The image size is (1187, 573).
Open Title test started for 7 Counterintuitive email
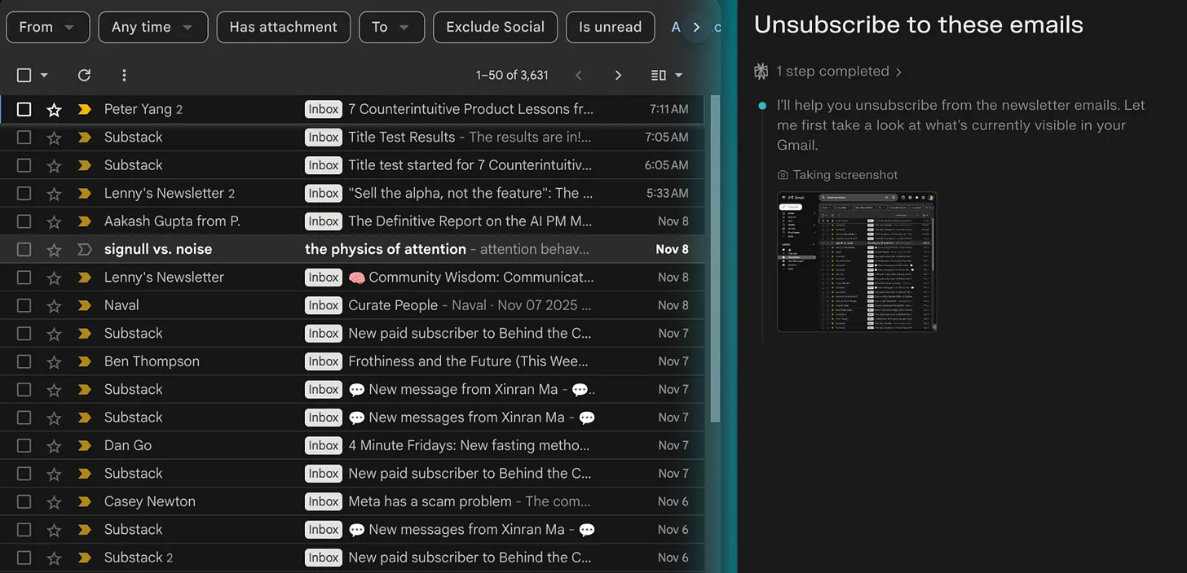(352, 165)
